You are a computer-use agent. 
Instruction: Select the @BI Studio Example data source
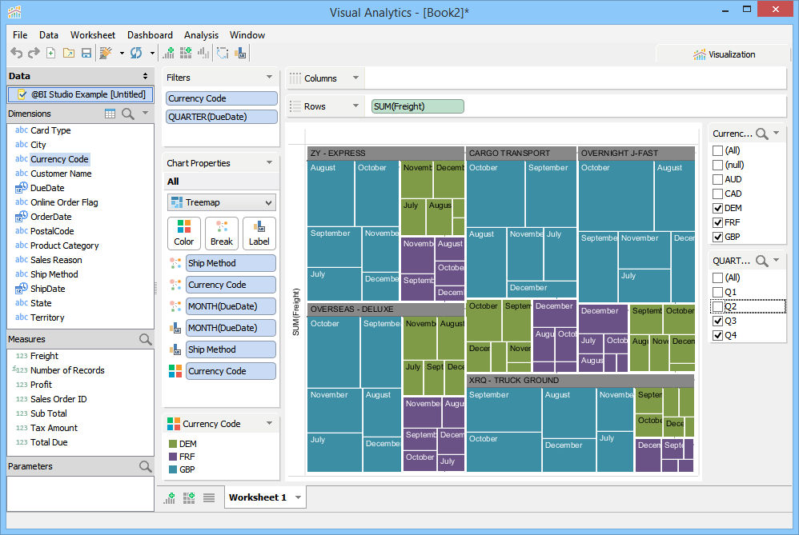(81, 94)
